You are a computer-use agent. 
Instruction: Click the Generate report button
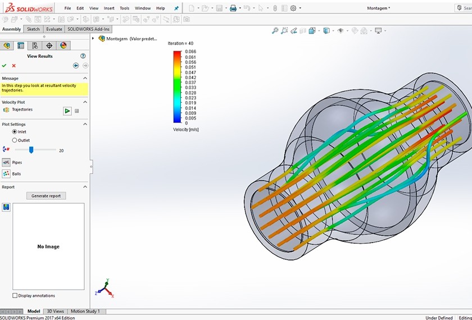[46, 196]
